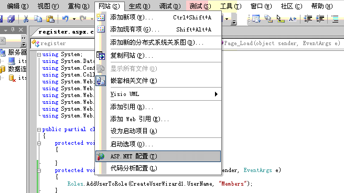344x193 pixels.
Task: Open the 工具(T) menu
Action: point(231,6)
